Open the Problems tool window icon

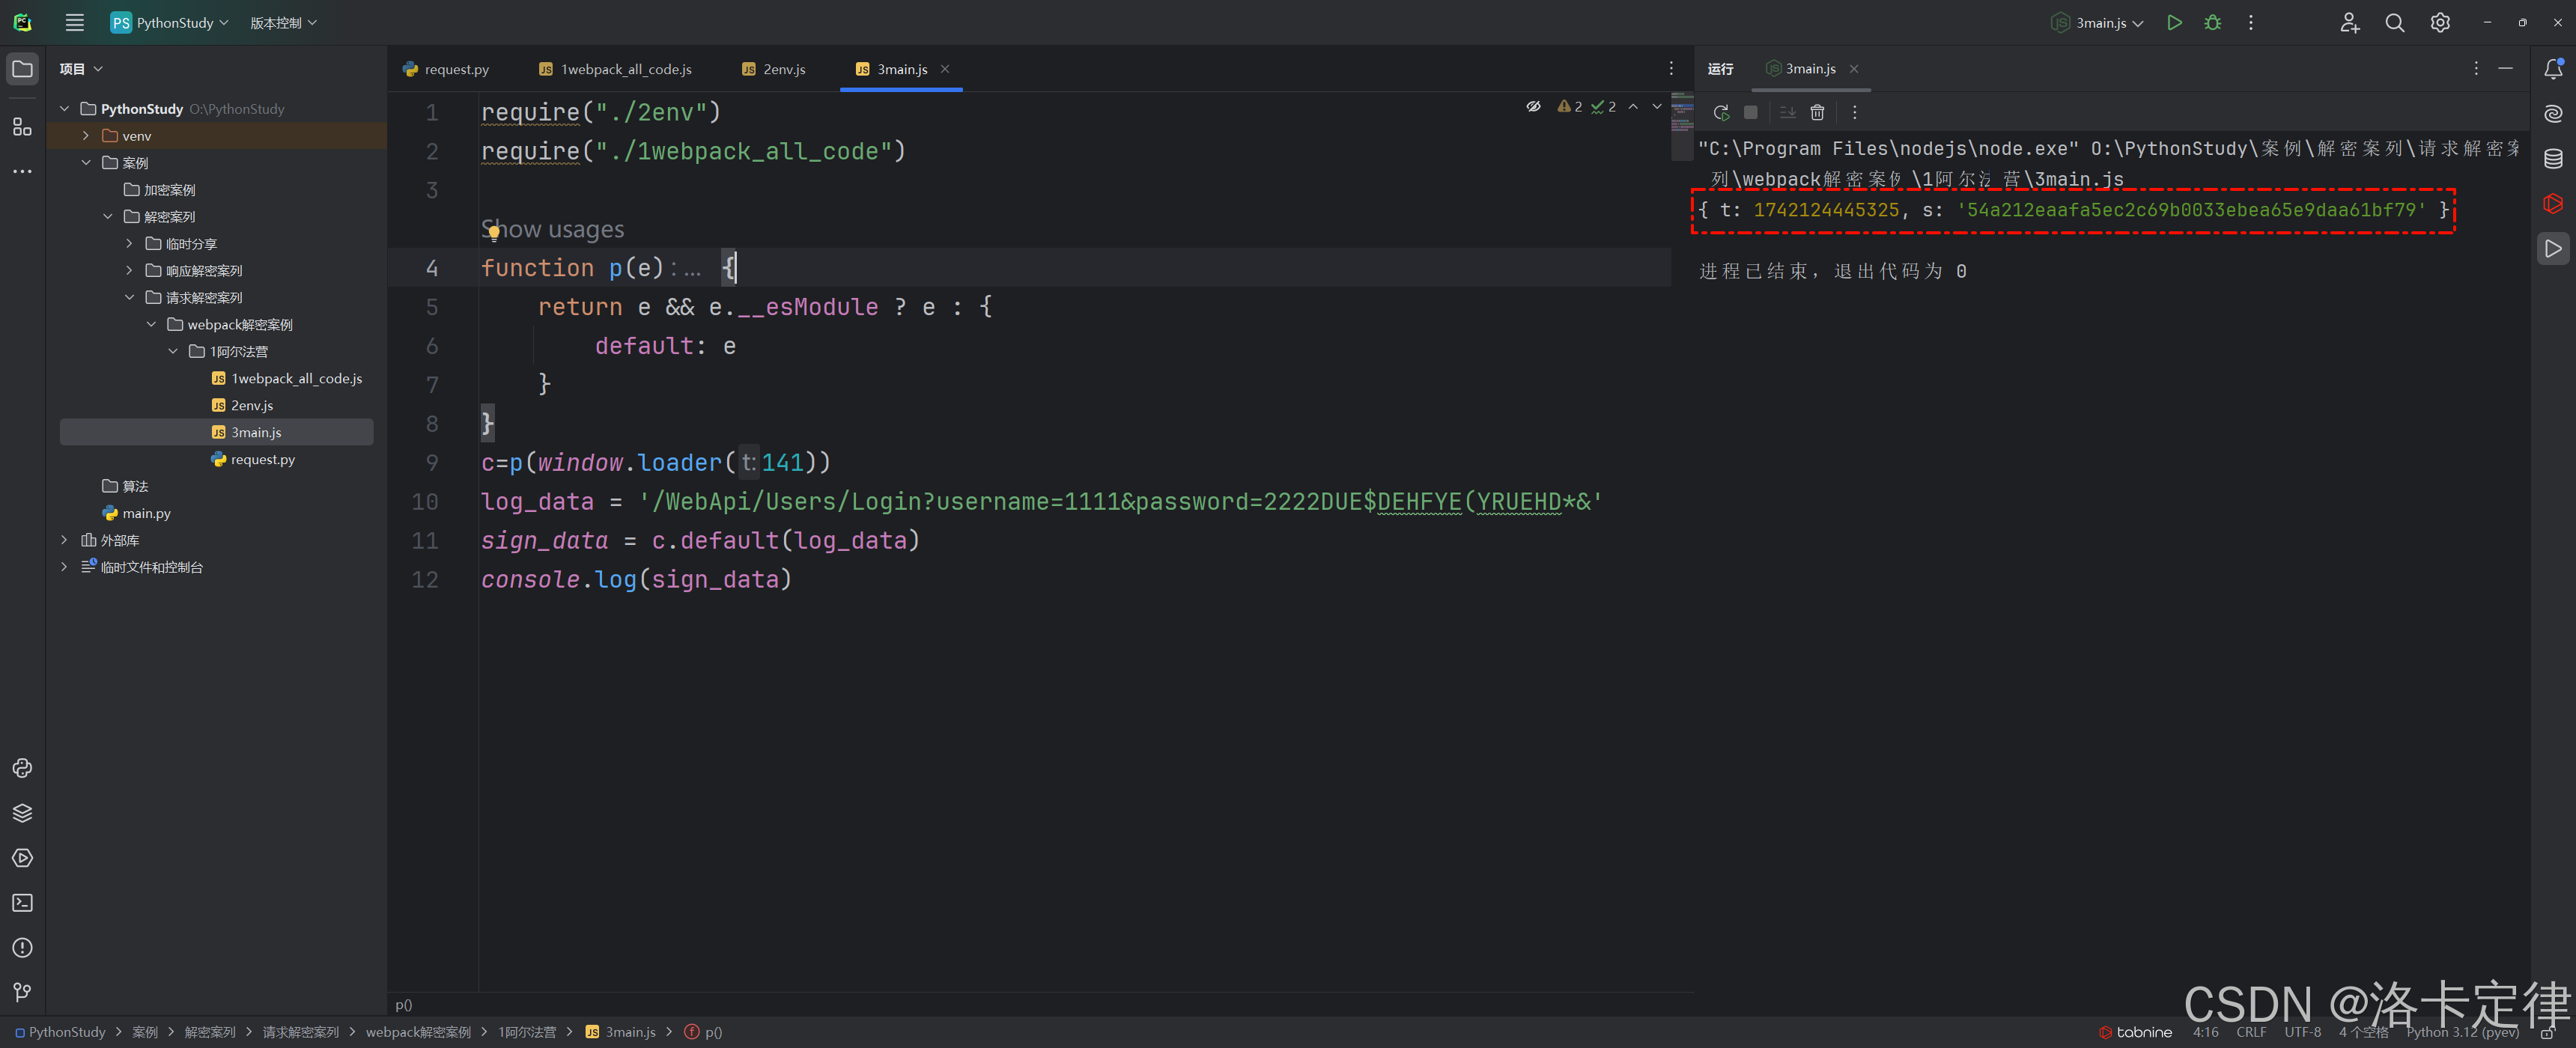pos(22,948)
